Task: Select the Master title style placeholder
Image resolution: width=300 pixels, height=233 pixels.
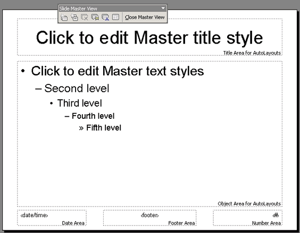Action: [149, 38]
